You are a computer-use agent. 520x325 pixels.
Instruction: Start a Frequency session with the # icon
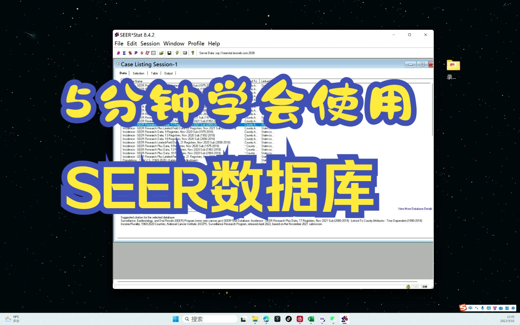[118, 53]
